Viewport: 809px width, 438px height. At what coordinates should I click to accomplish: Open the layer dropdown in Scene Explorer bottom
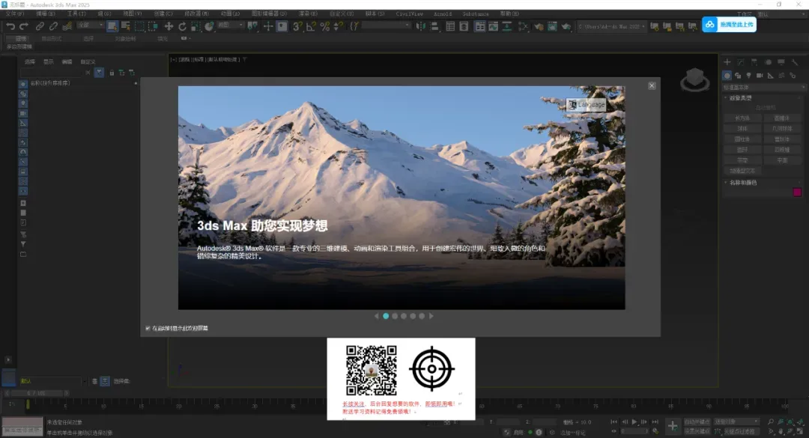(x=84, y=381)
